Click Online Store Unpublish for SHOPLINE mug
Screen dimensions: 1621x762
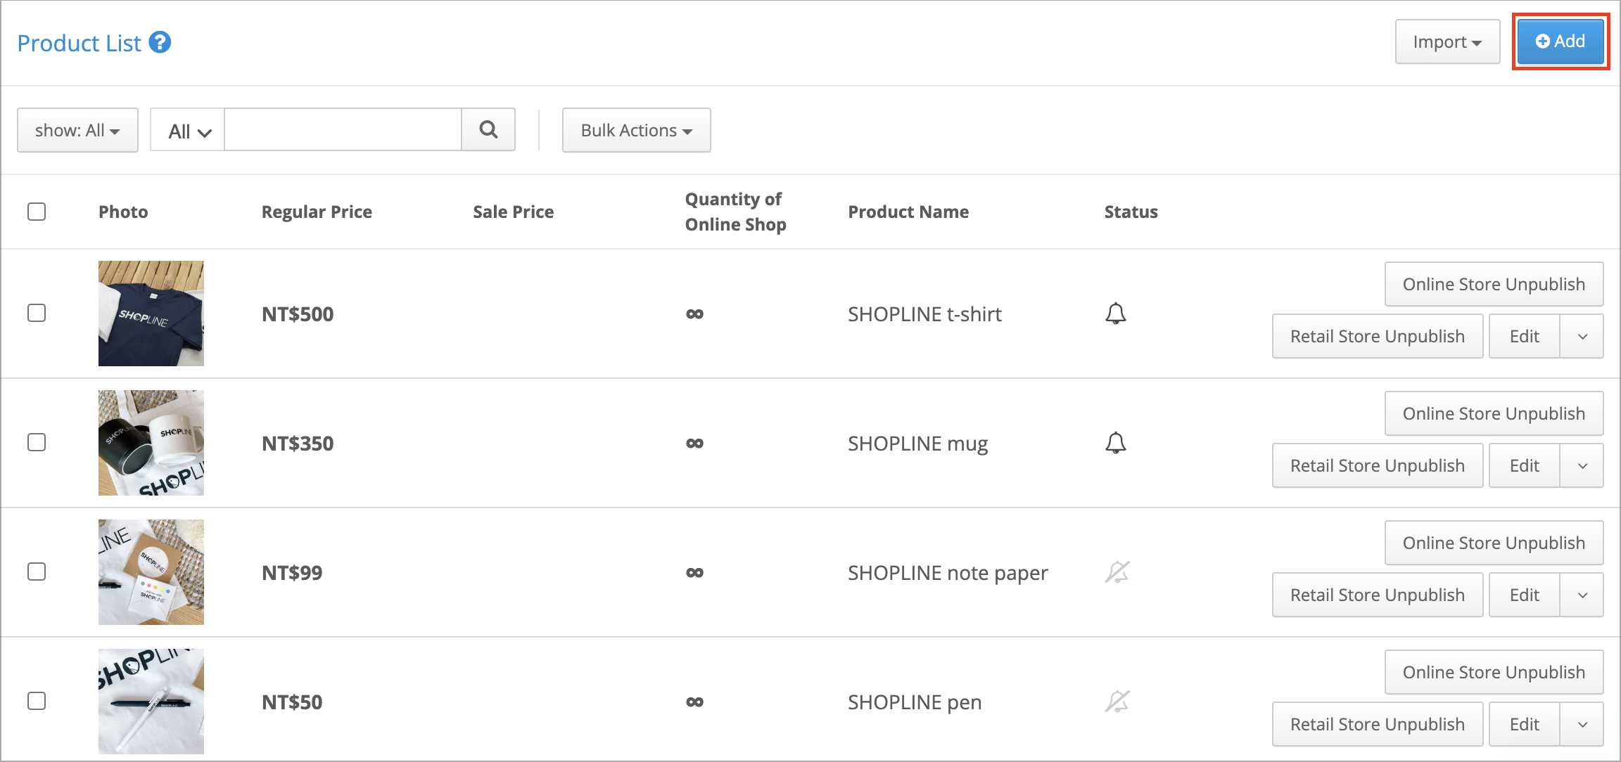click(1494, 413)
